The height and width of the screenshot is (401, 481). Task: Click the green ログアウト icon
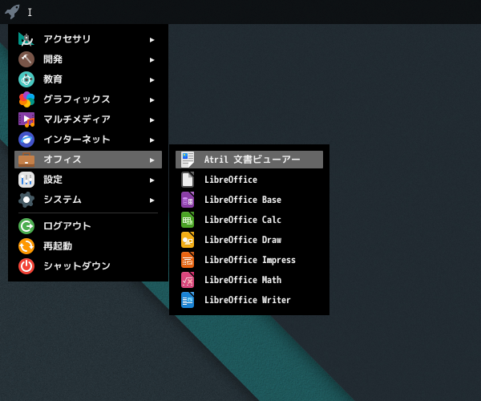26,226
